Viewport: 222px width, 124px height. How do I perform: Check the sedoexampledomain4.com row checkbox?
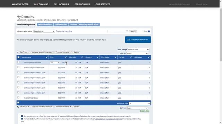pyautogui.click(x=18, y=87)
